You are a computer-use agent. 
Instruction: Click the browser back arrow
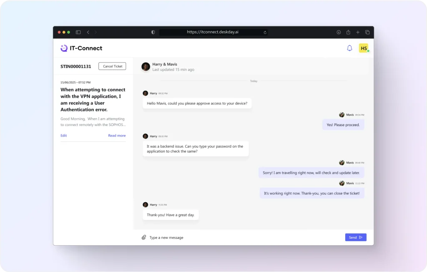coord(88,32)
